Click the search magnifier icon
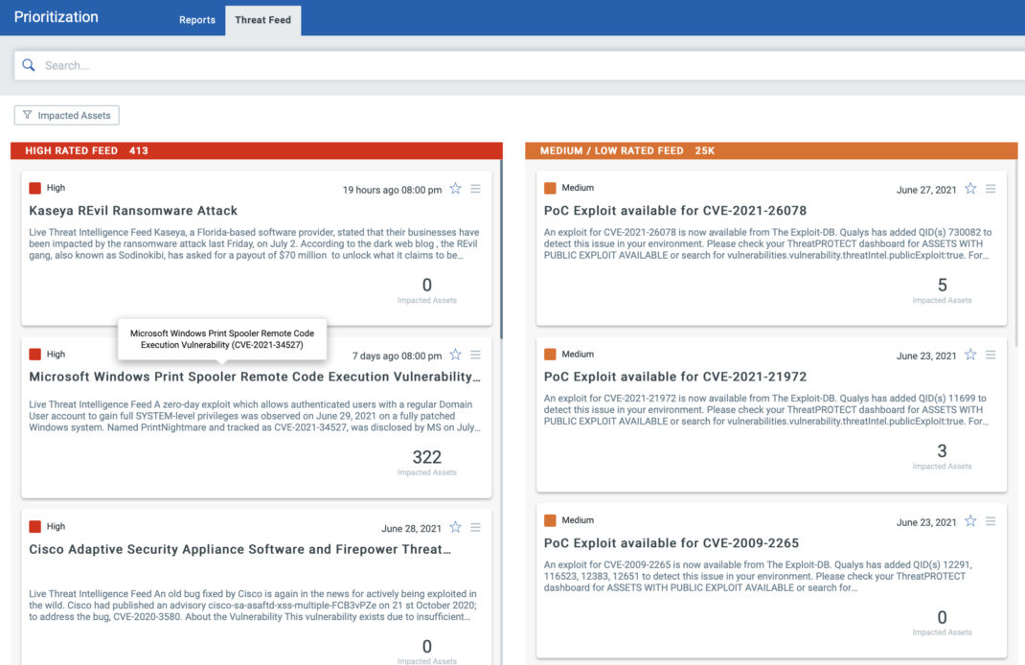Image resolution: width=1025 pixels, height=665 pixels. [x=29, y=65]
